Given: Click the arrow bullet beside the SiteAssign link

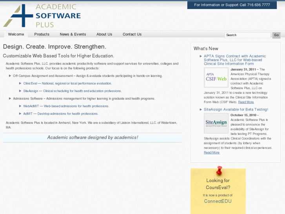Looking at the screenshot, I should (20, 91).
